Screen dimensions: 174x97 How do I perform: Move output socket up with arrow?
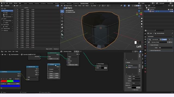click(x=139, y=70)
